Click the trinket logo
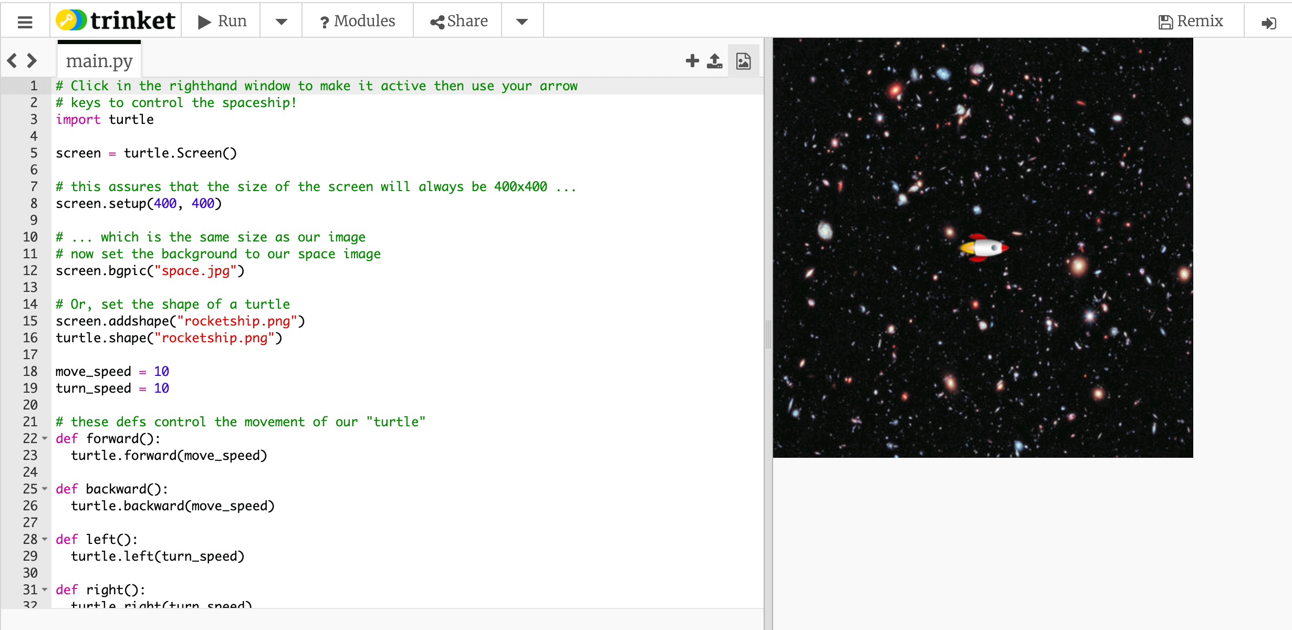The height and width of the screenshot is (630, 1292). (116, 20)
